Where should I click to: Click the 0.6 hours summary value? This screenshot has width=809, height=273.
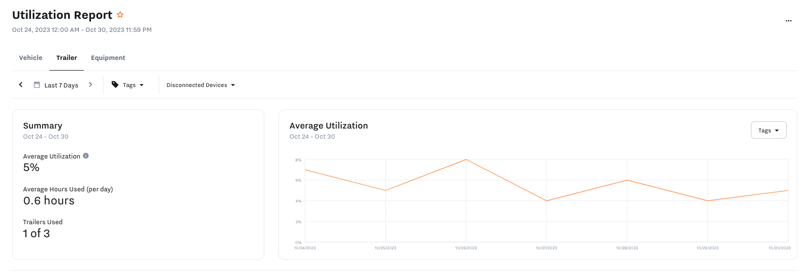coord(49,201)
